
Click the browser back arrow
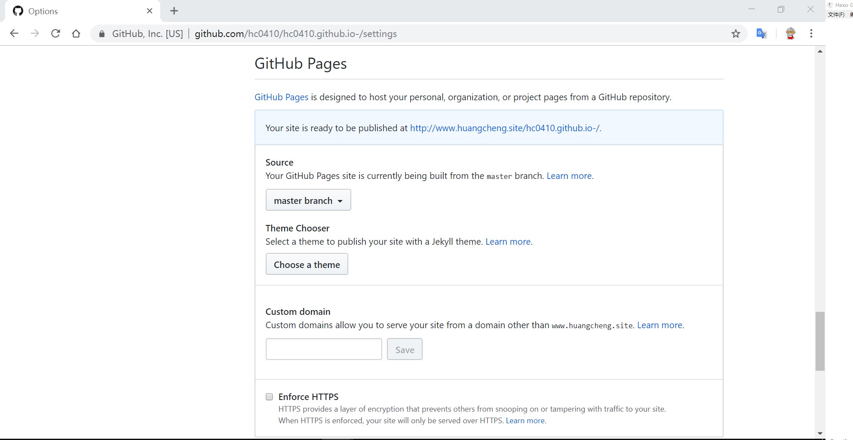(x=14, y=34)
